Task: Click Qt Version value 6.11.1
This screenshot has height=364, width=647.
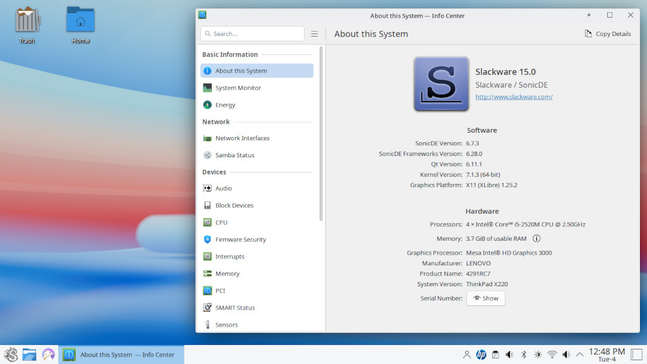Action: (x=474, y=164)
